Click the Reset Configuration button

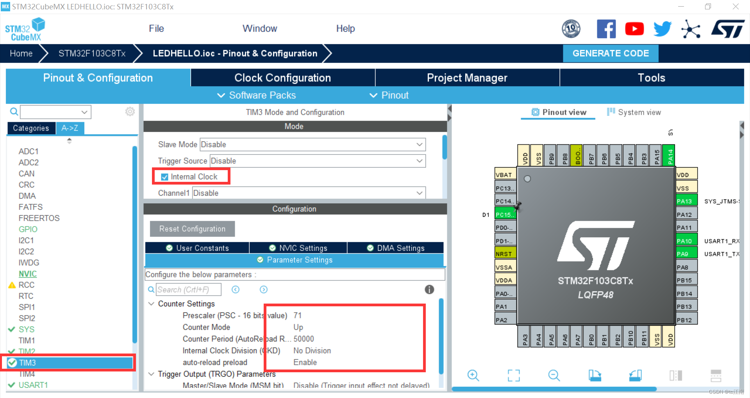click(x=192, y=229)
